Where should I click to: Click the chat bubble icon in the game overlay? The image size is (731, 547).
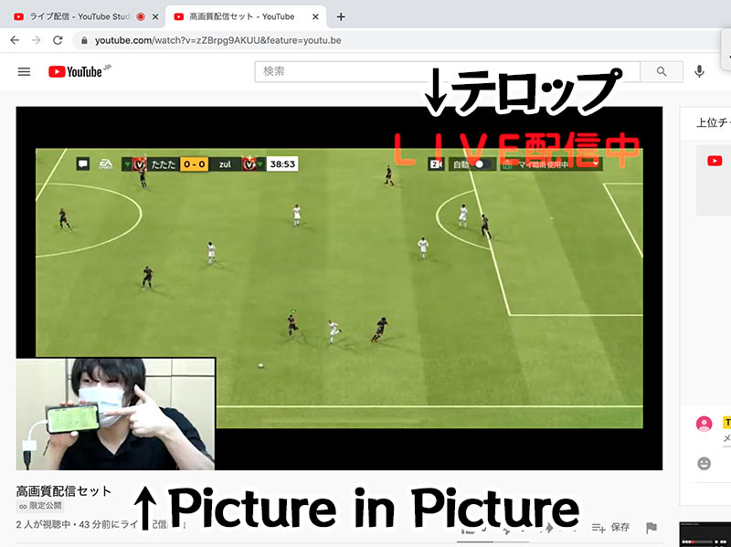[x=83, y=164]
